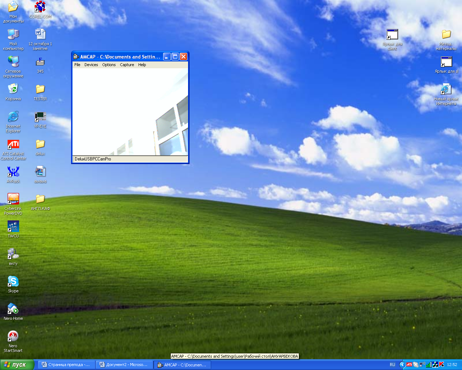Viewport: 462px width, 370px height.
Task: Click the green signal bars tray icon
Action: (428, 365)
